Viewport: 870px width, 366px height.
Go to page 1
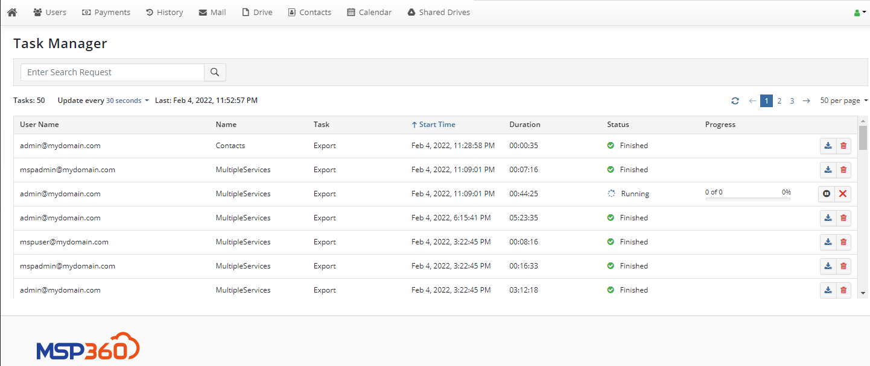[x=766, y=101]
